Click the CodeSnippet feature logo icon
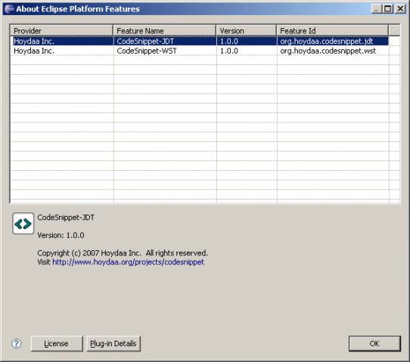410x362 pixels. pos(23,224)
